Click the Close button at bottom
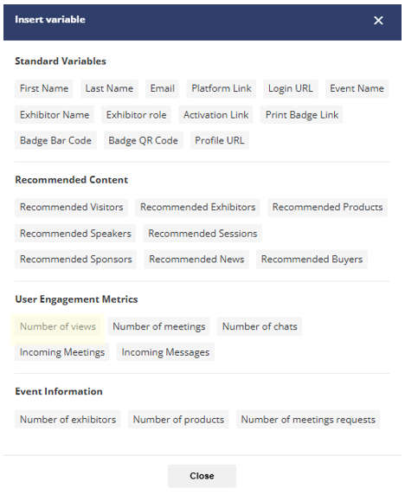Viewport: 405px width, 495px height. pos(202,476)
